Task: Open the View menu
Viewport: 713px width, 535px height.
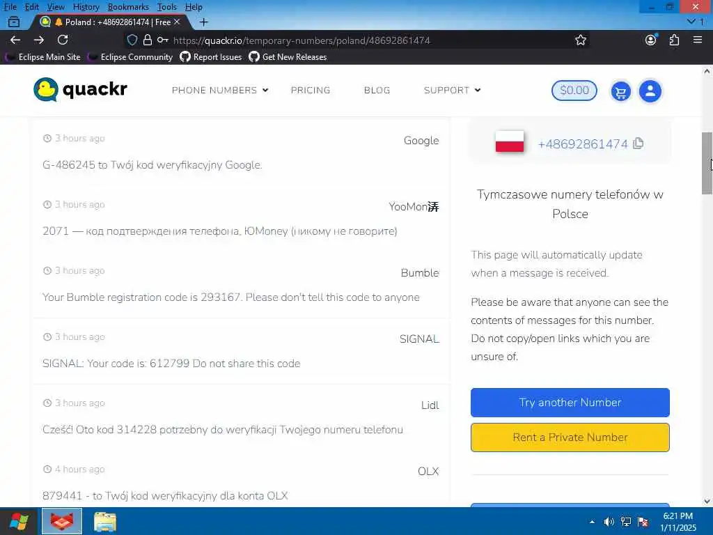Action: [56, 7]
